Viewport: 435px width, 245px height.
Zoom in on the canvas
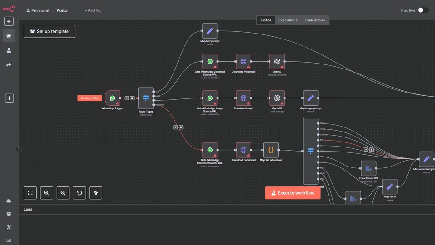tap(46, 193)
